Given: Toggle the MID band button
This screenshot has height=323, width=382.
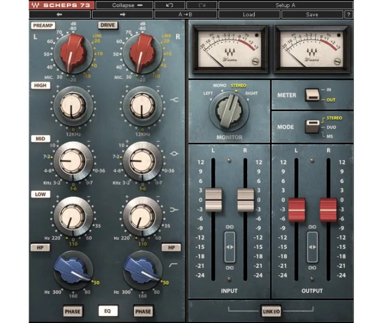Looking at the screenshot, I should coord(40,139).
